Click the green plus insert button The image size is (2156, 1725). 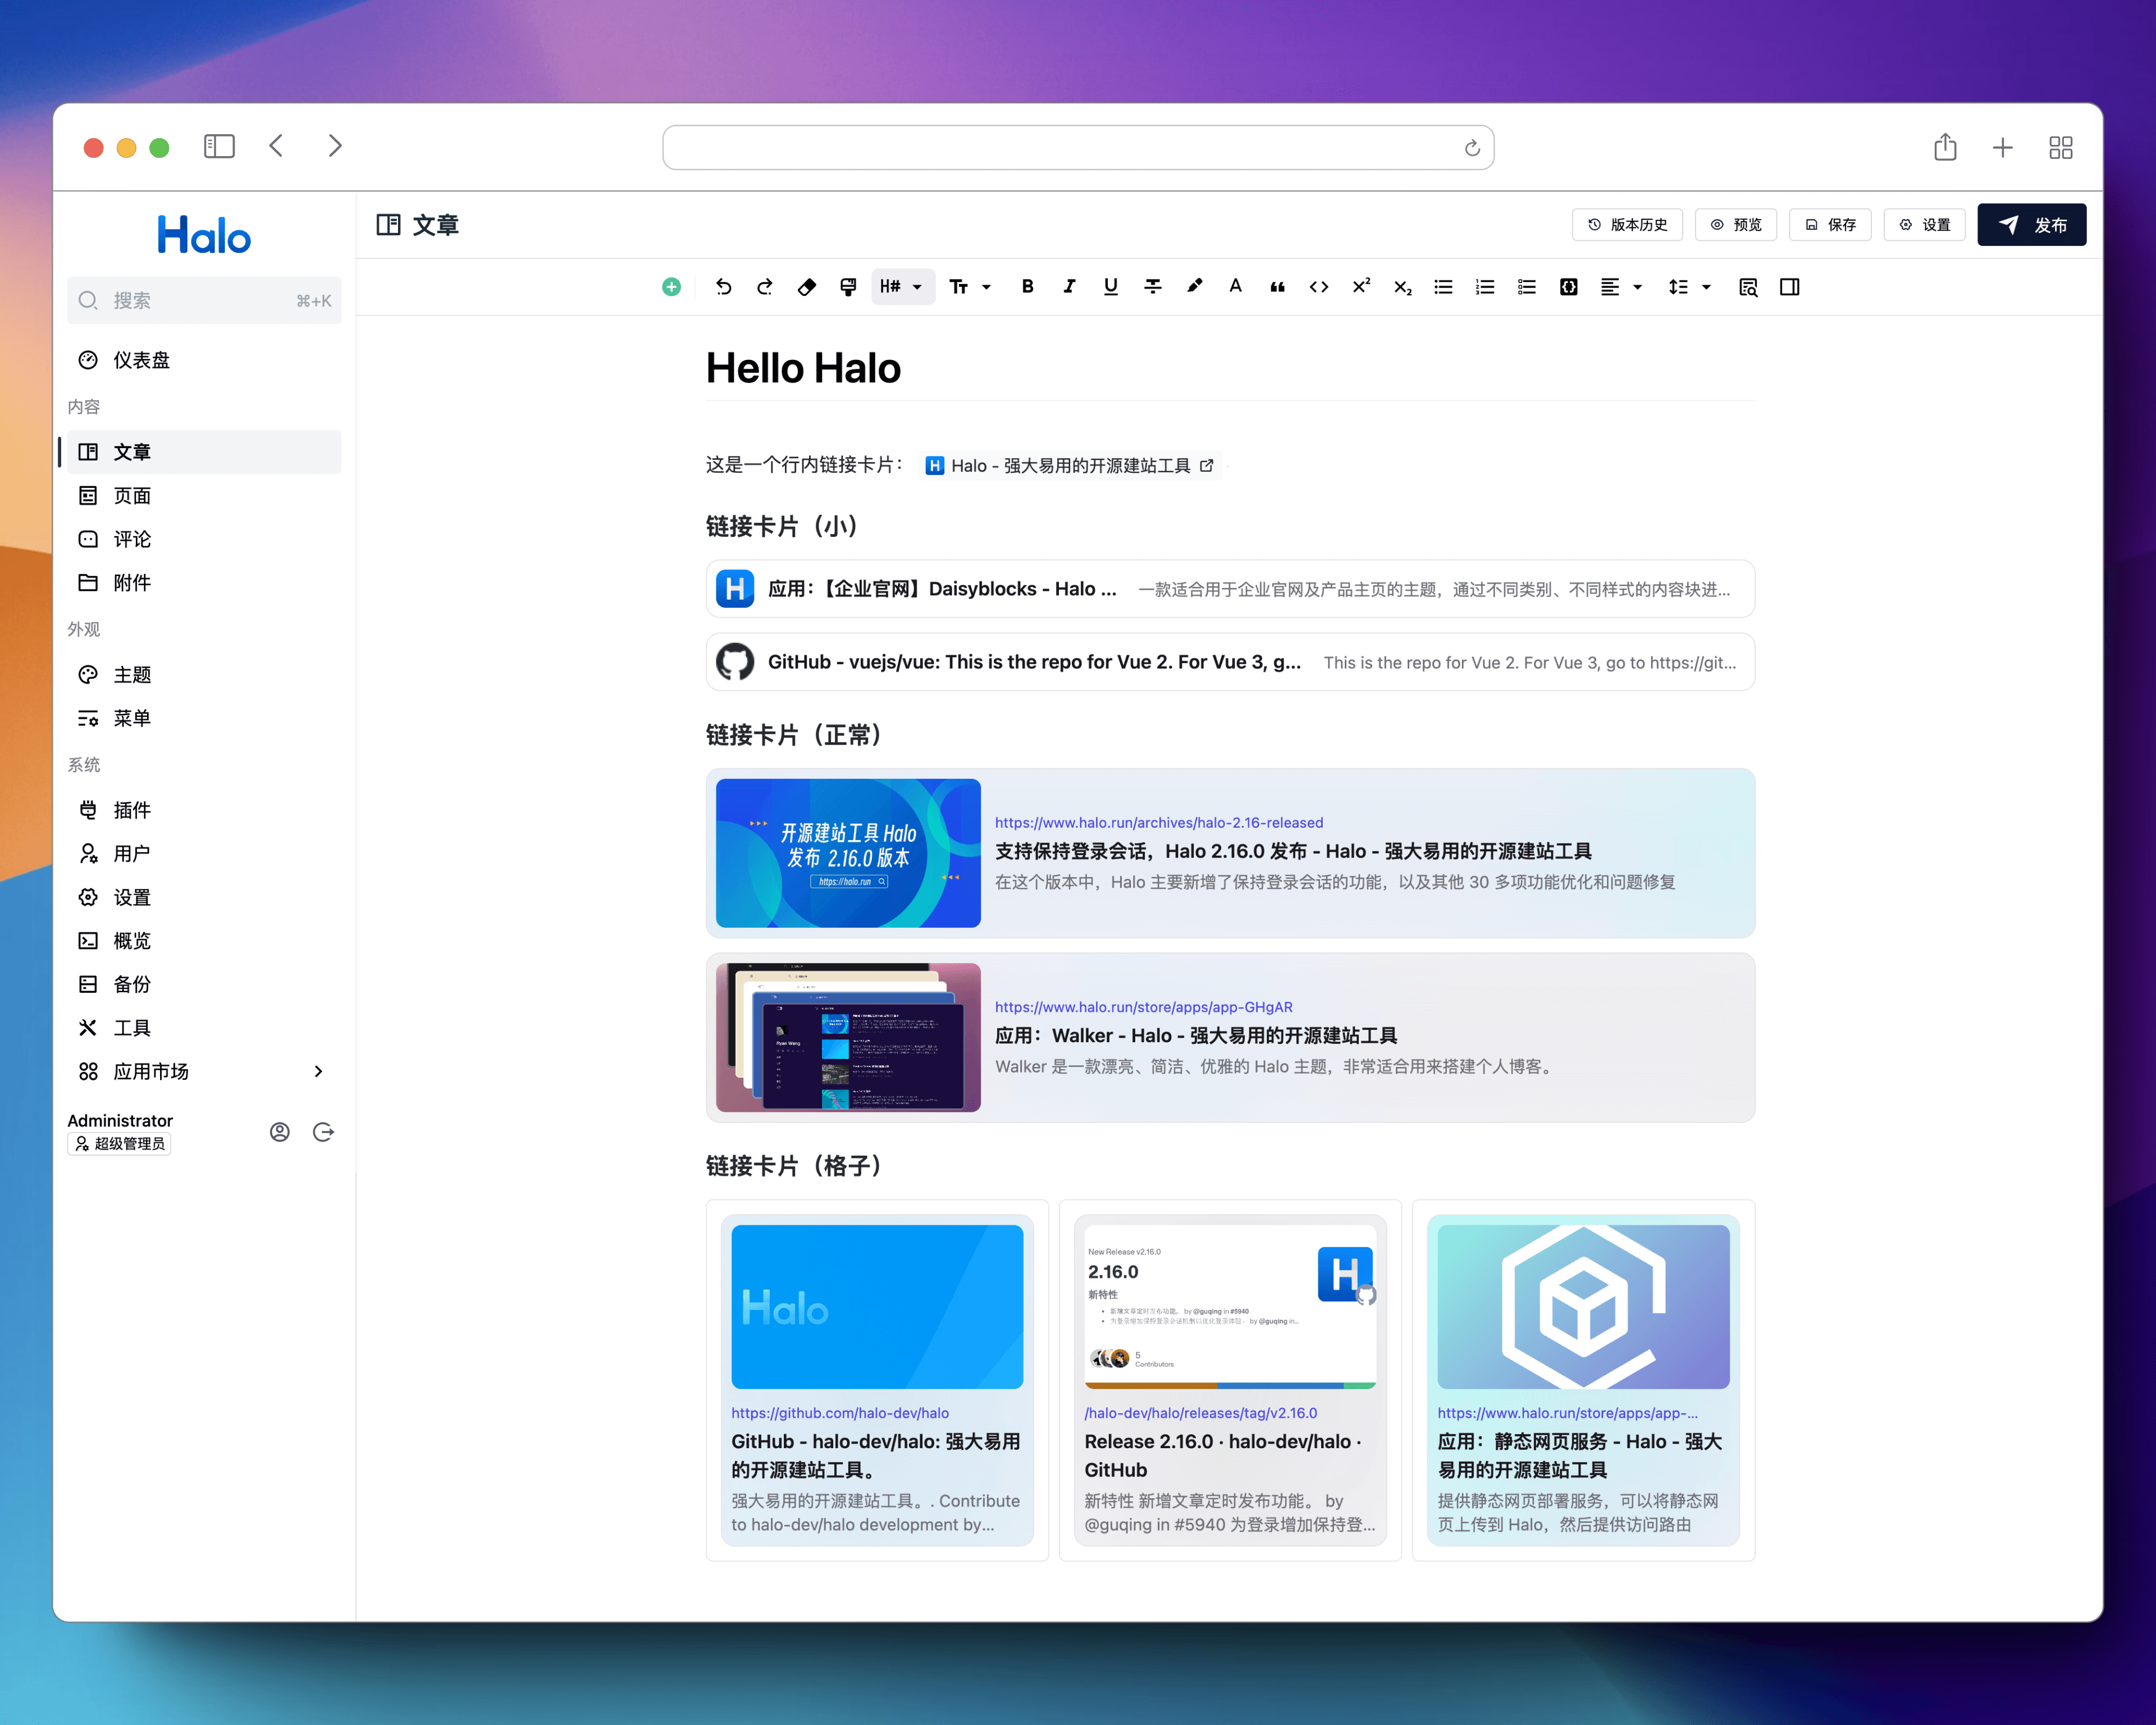pos(671,287)
